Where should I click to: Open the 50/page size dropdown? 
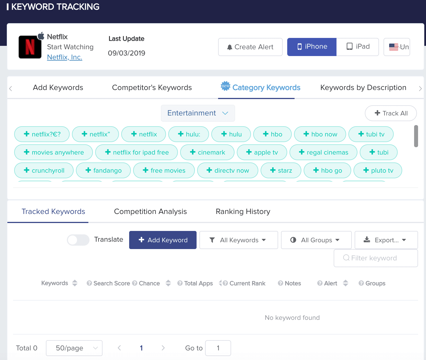pyautogui.click(x=74, y=348)
